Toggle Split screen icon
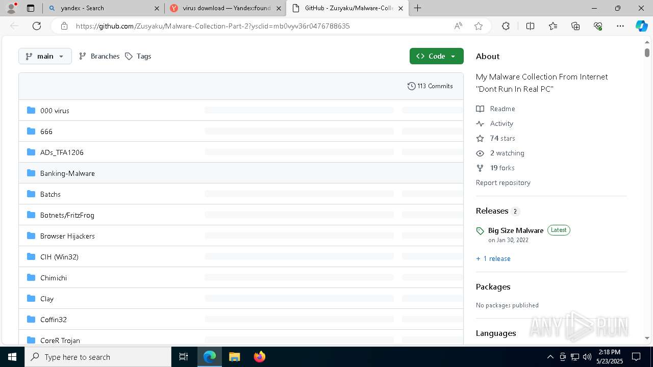The height and width of the screenshot is (367, 653). coord(530,26)
